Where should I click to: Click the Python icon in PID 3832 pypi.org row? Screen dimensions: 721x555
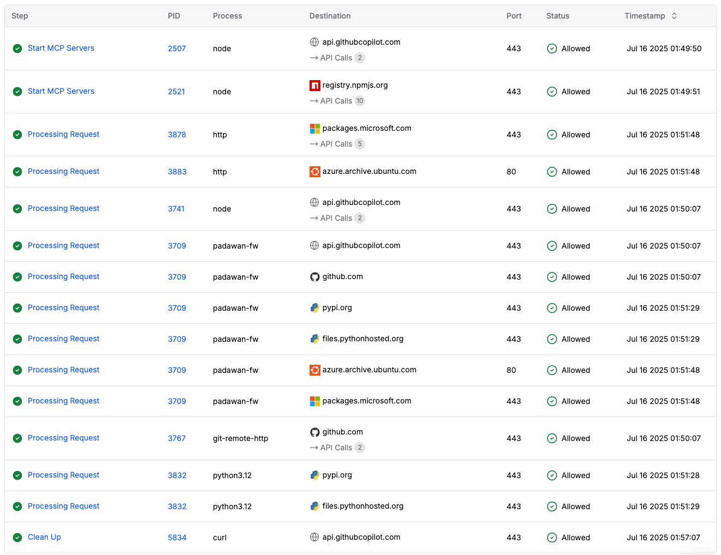pos(314,475)
